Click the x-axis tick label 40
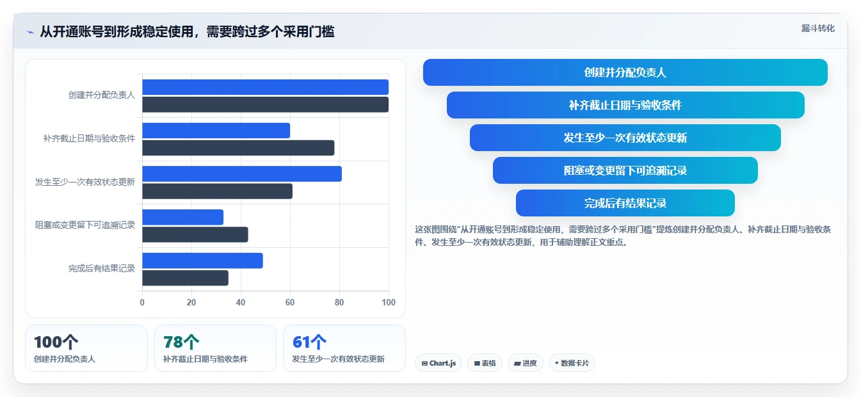861x397 pixels. (x=241, y=302)
